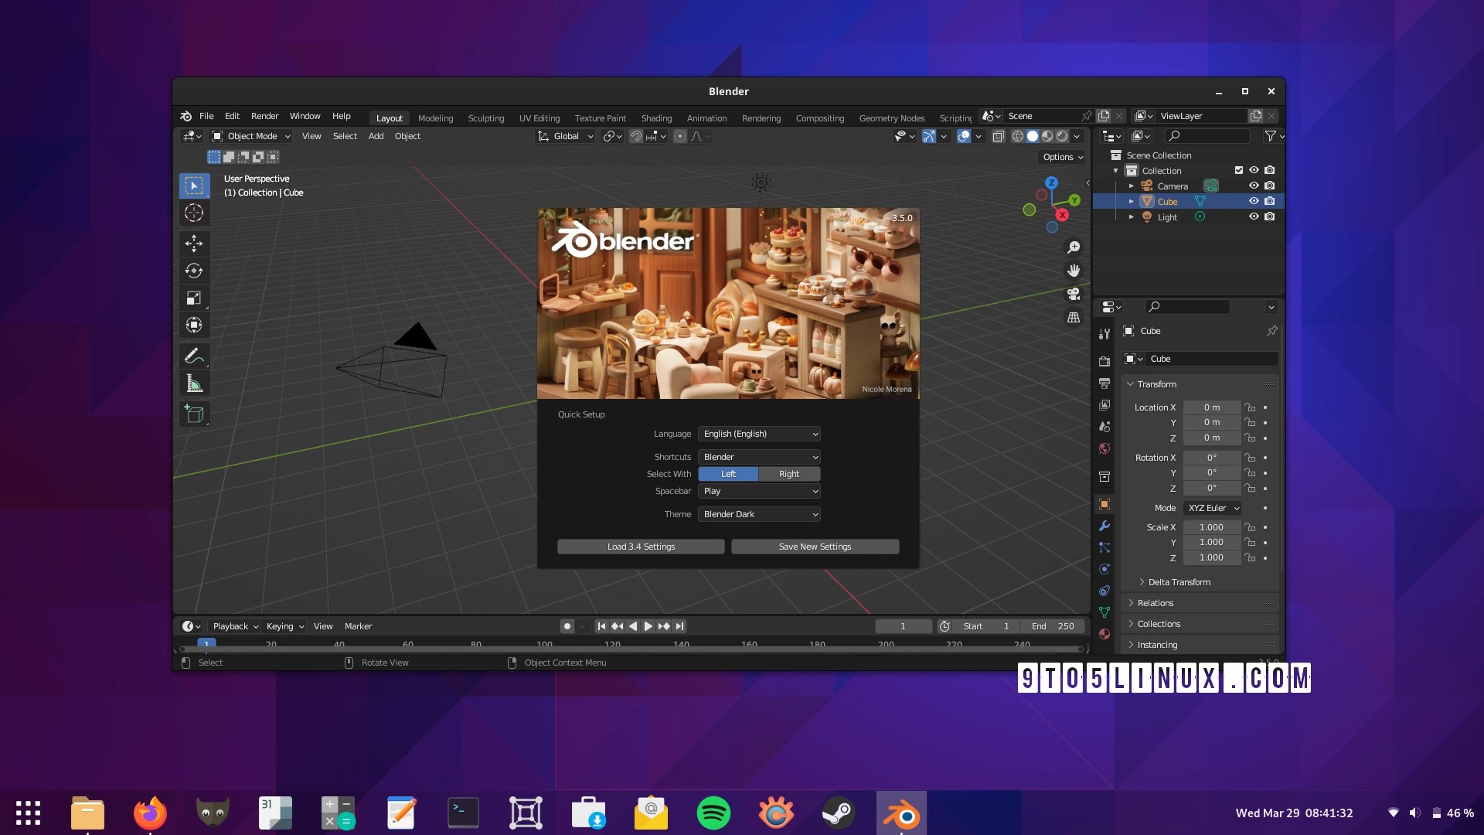Screen dimensions: 1484x835
Task: Launch Spotify from the taskbar
Action: click(715, 813)
